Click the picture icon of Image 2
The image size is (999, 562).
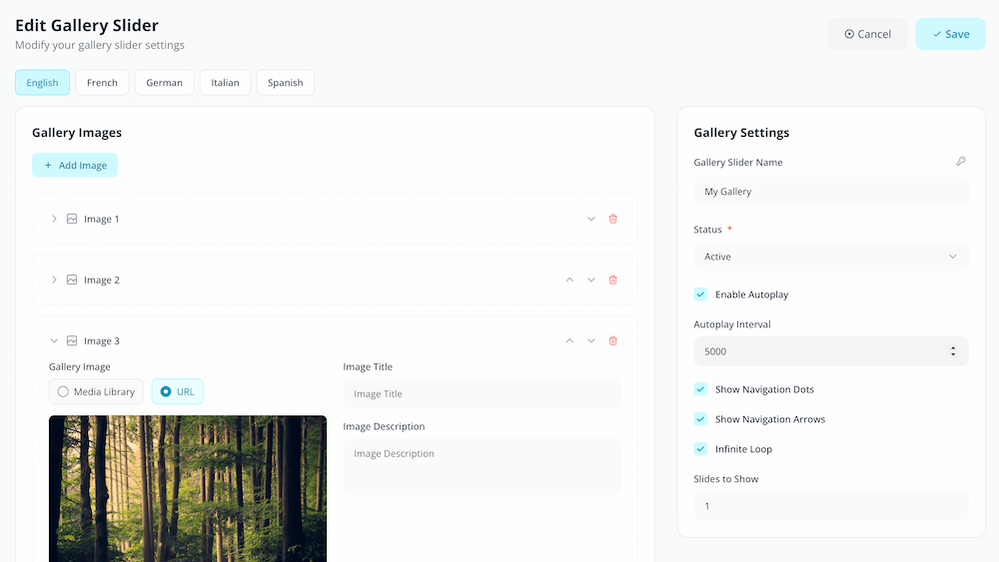[72, 281]
